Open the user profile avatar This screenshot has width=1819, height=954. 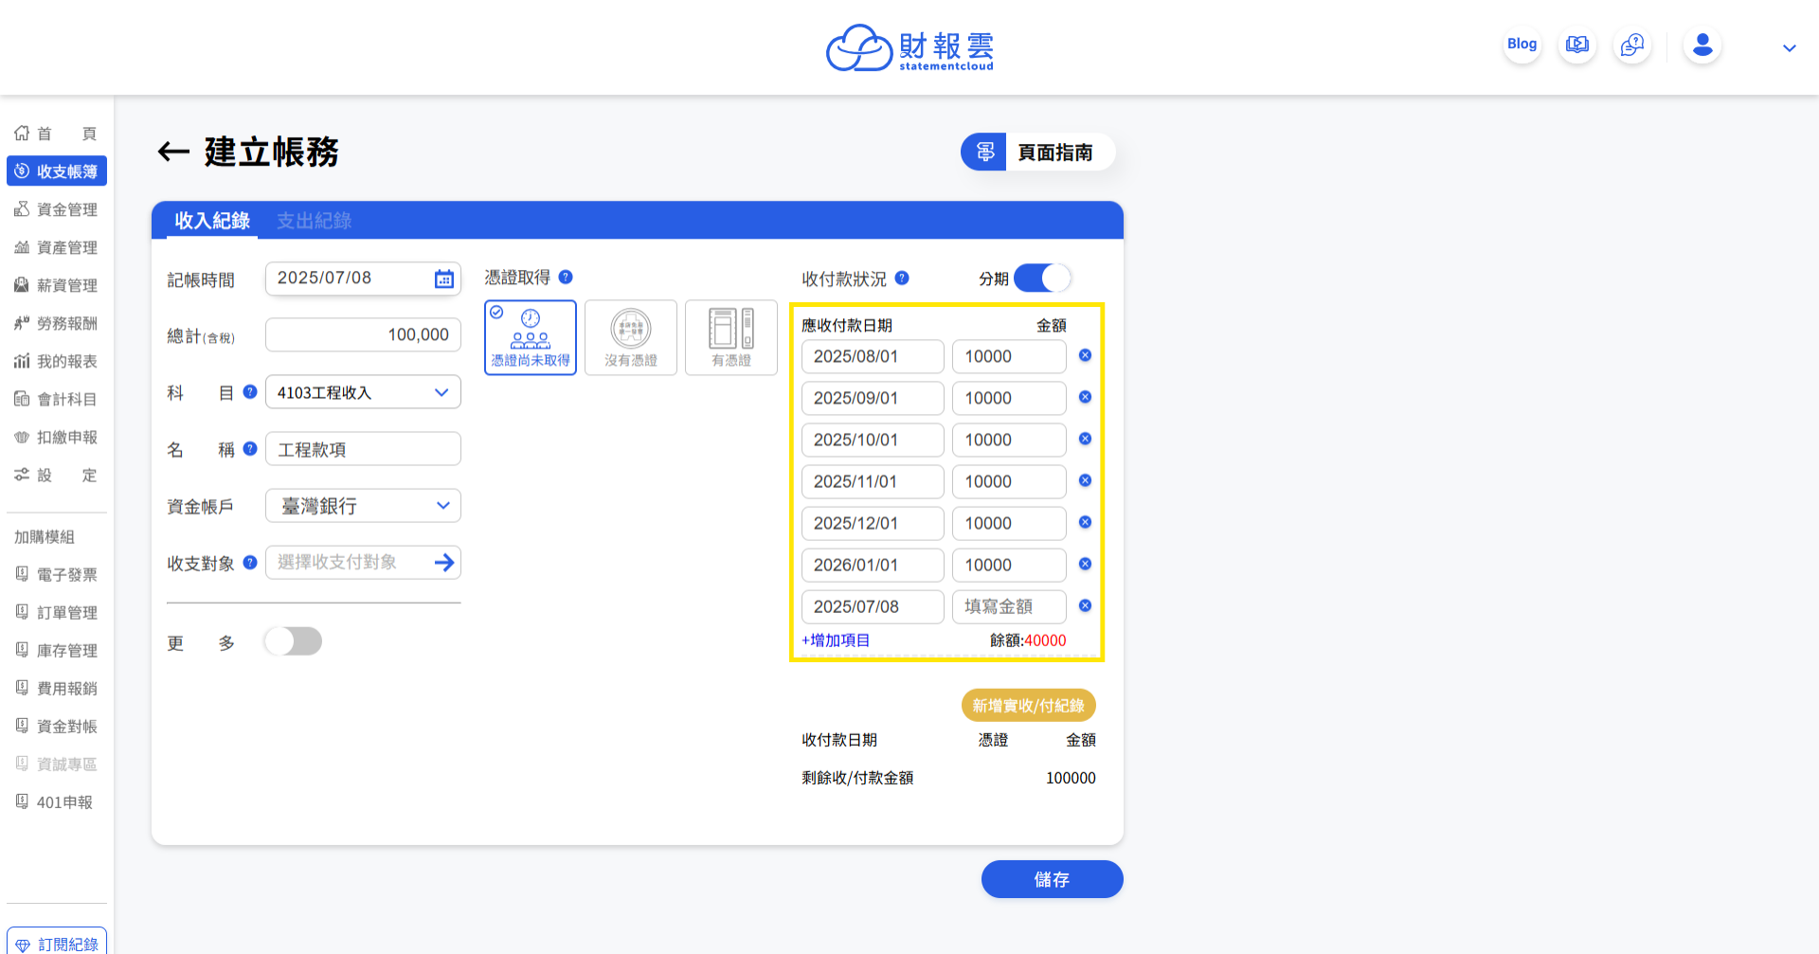coord(1702,45)
